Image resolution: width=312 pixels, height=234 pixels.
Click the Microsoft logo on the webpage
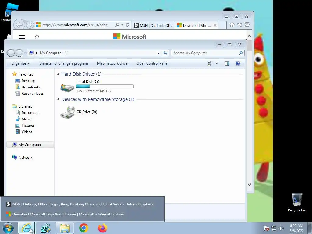pos(130,37)
